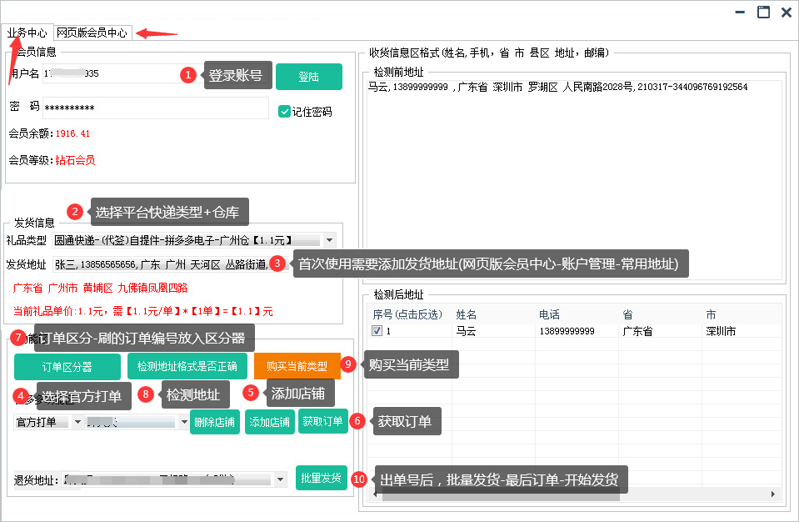Uncheck row 1 checkbox in 检测后地址 table

377,331
